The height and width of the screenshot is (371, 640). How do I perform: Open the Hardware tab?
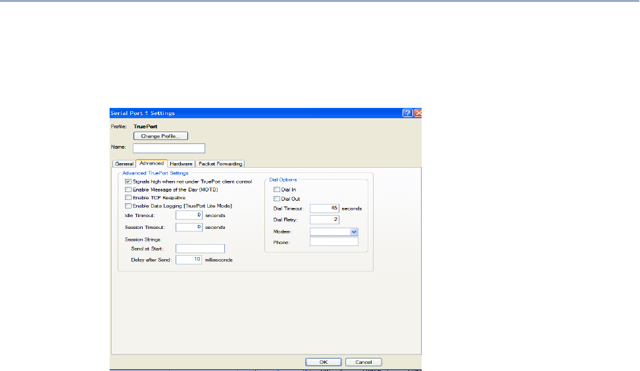click(x=181, y=163)
